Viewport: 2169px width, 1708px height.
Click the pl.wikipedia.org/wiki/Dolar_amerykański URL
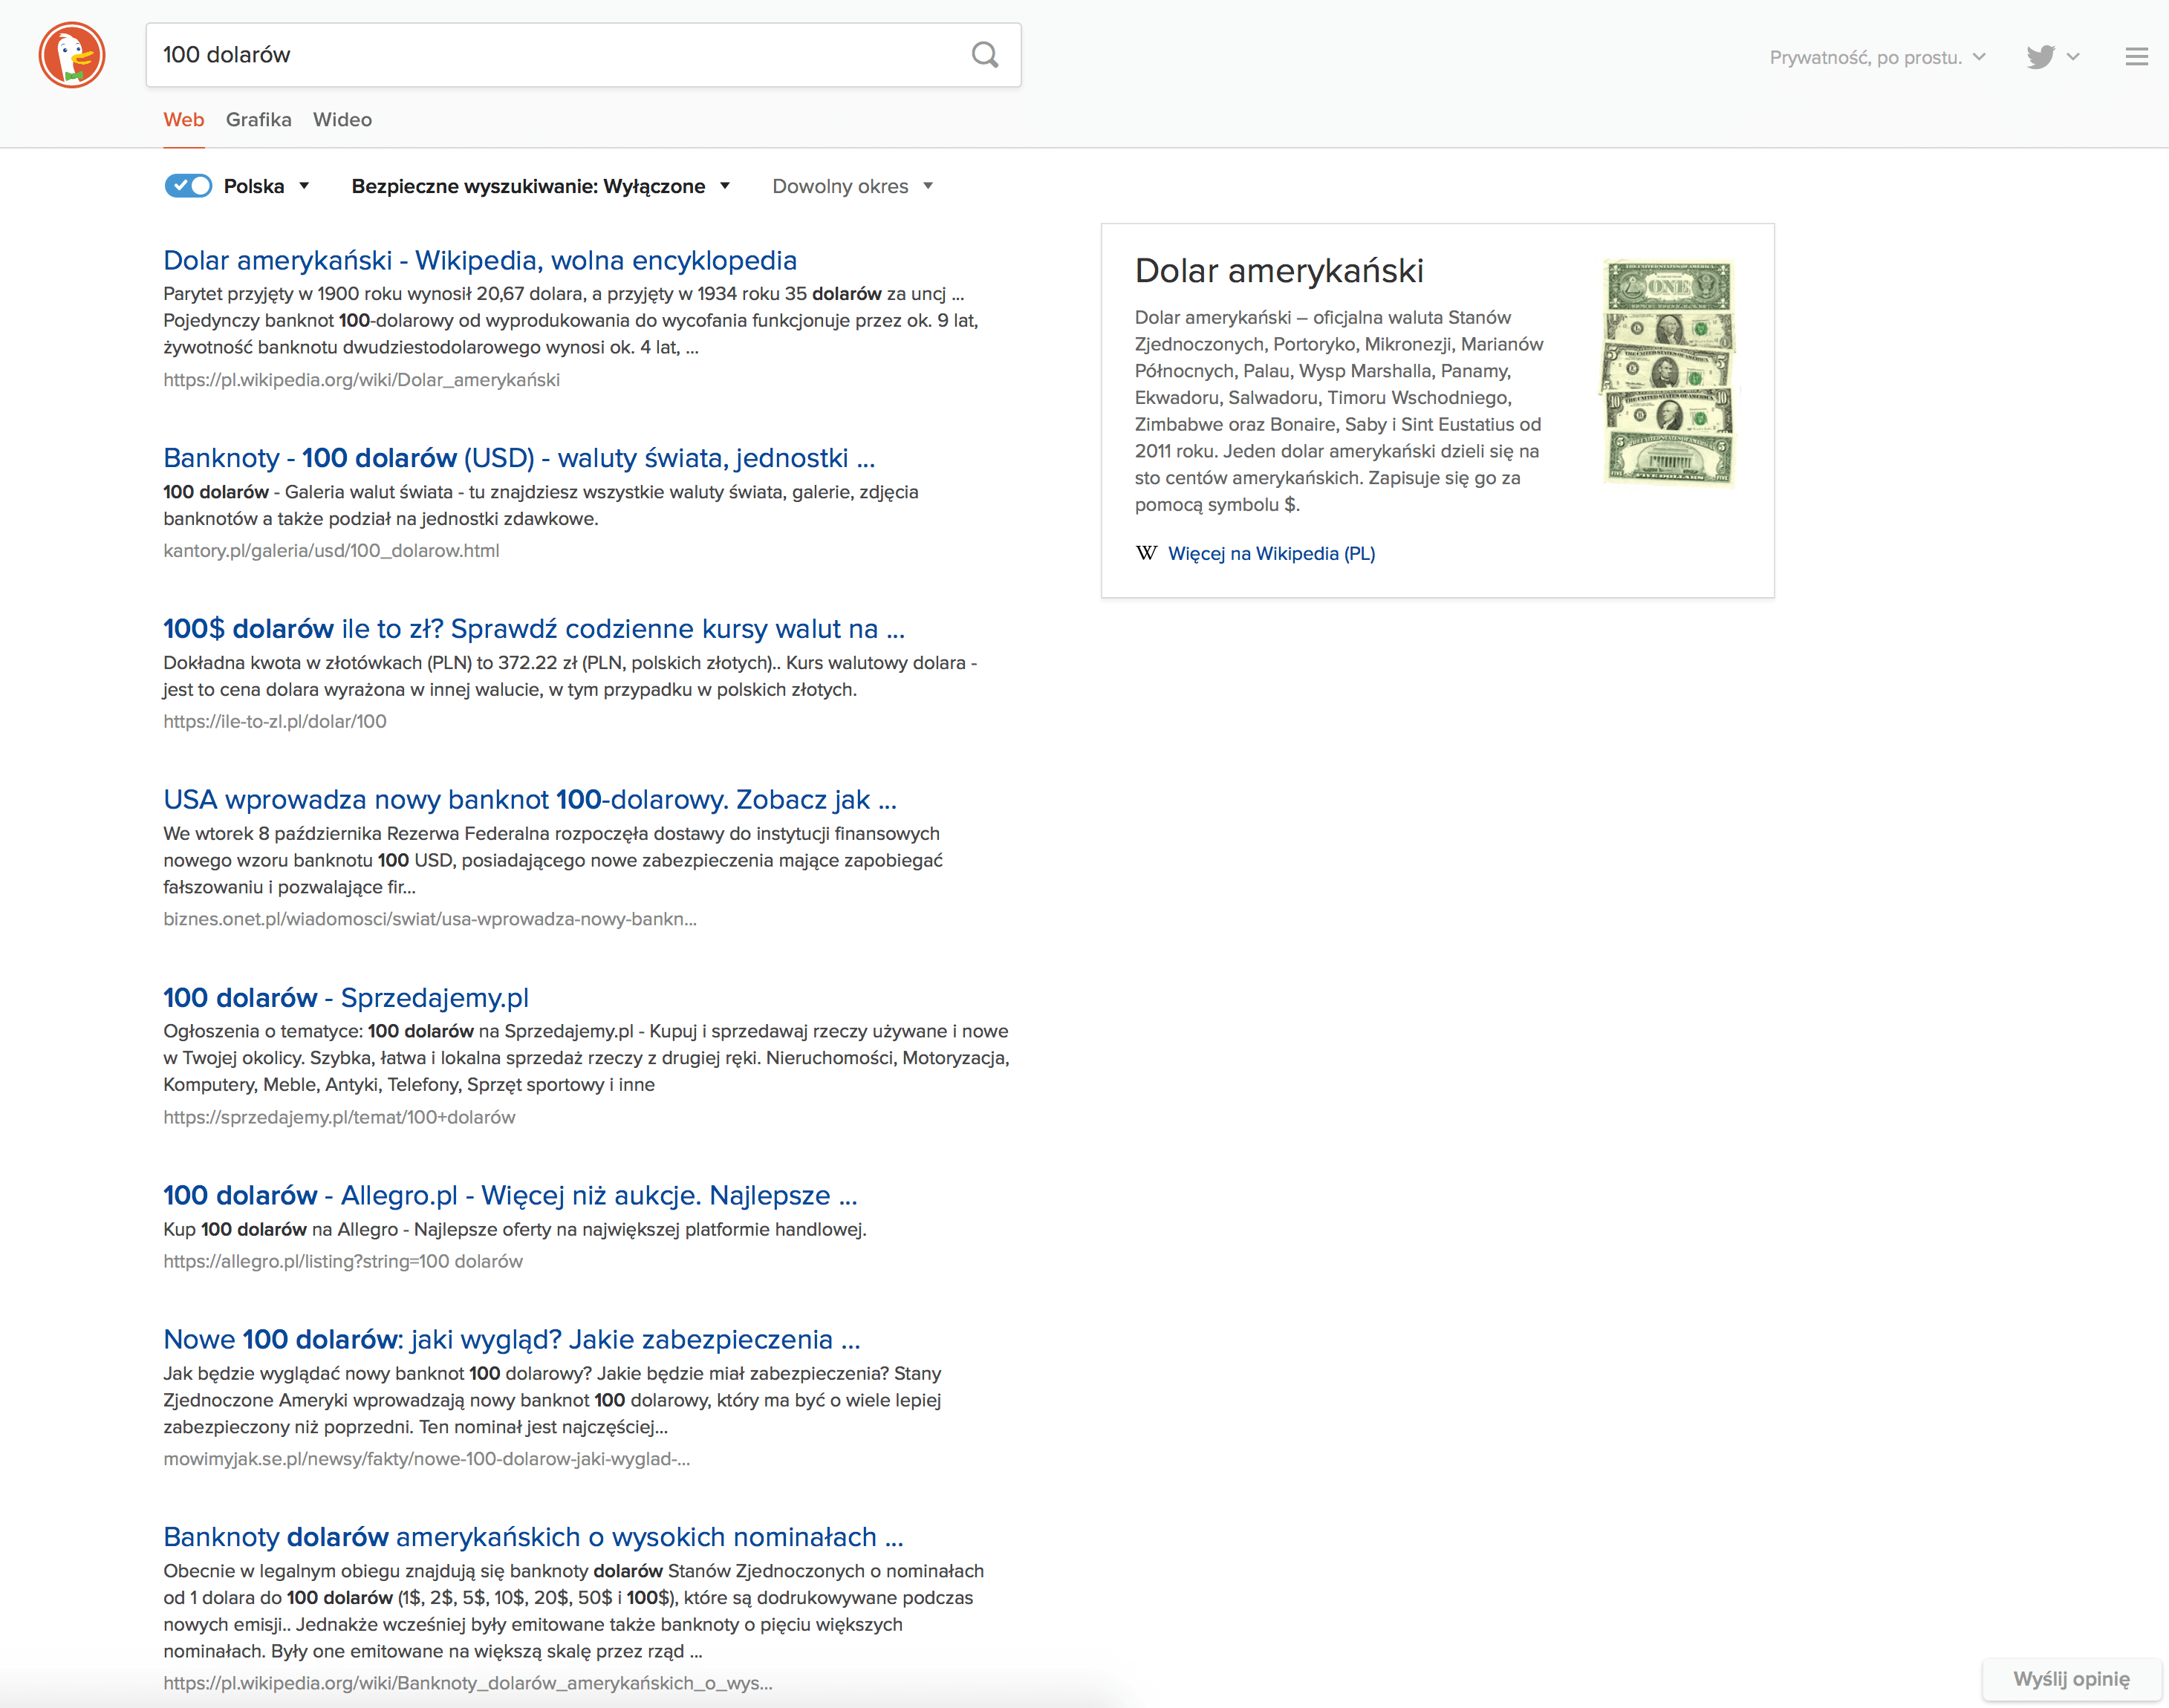361,380
